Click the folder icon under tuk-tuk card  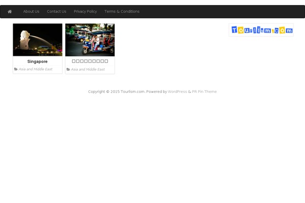click(68, 69)
